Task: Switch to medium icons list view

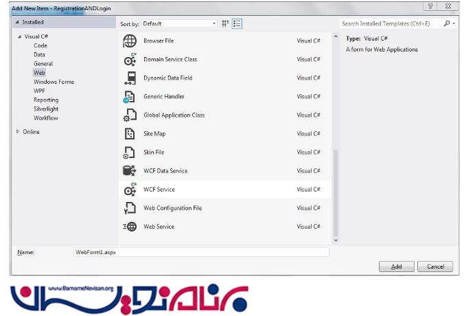Action: pyautogui.click(x=237, y=23)
